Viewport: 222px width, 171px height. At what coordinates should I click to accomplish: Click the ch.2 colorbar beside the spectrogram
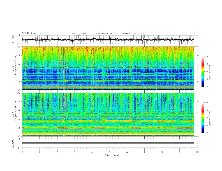point(203,118)
